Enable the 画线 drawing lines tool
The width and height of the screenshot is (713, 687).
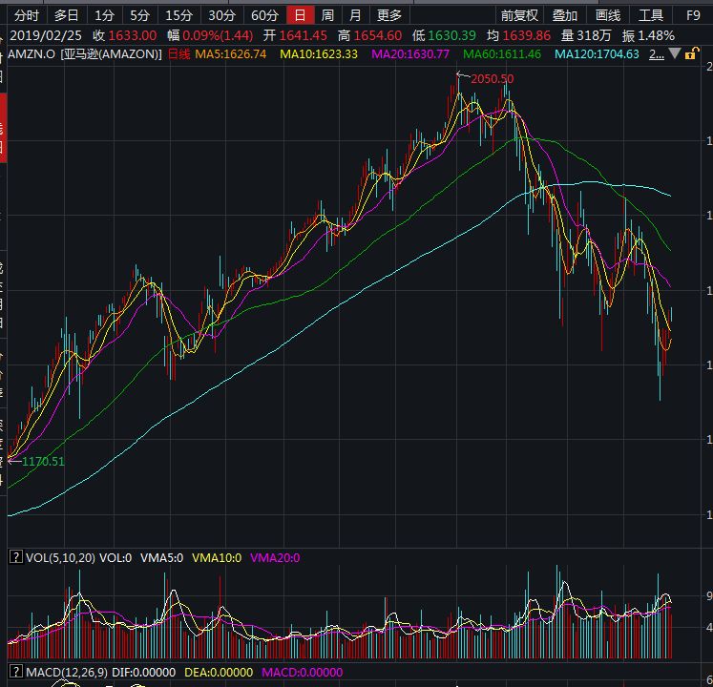[x=608, y=15]
